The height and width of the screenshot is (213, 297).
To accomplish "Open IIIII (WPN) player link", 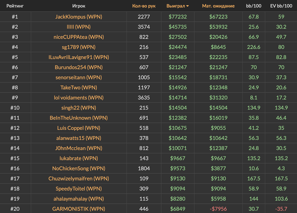I will 78,27.
